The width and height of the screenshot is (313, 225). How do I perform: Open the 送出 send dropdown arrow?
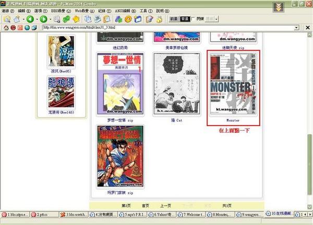pos(216,19)
